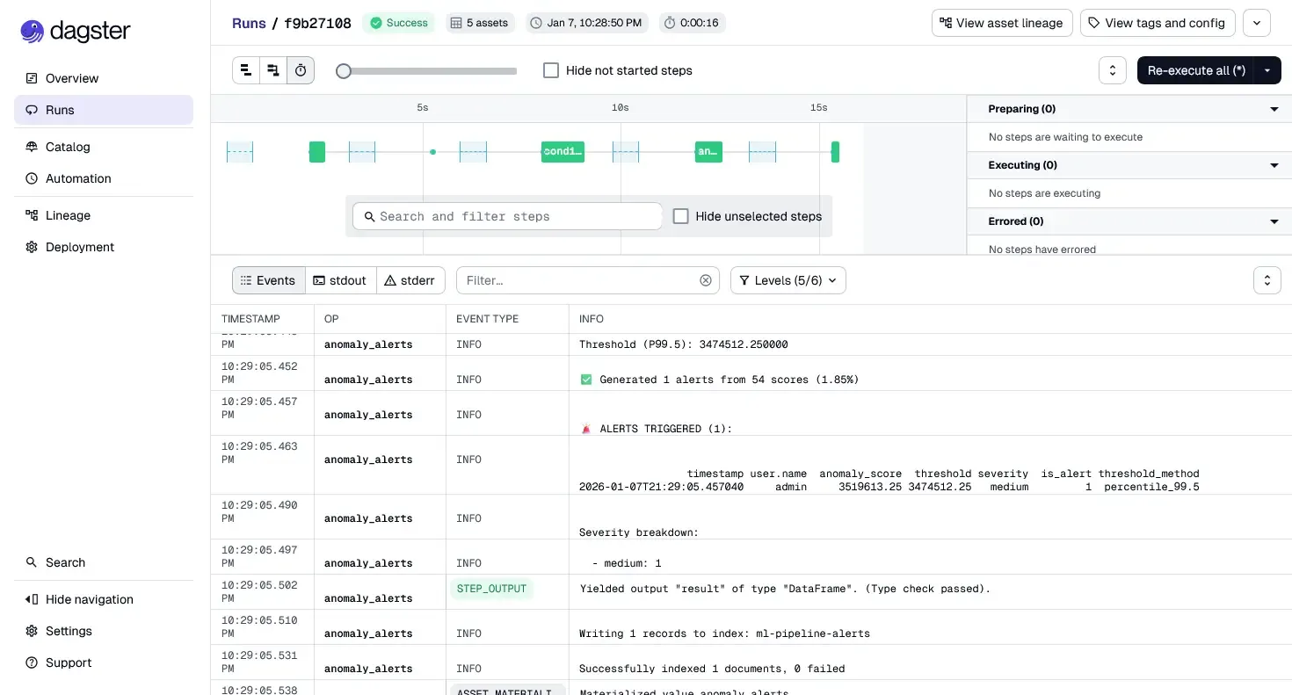Switch to the stdout tab
The height and width of the screenshot is (695, 1292).
pos(341,280)
